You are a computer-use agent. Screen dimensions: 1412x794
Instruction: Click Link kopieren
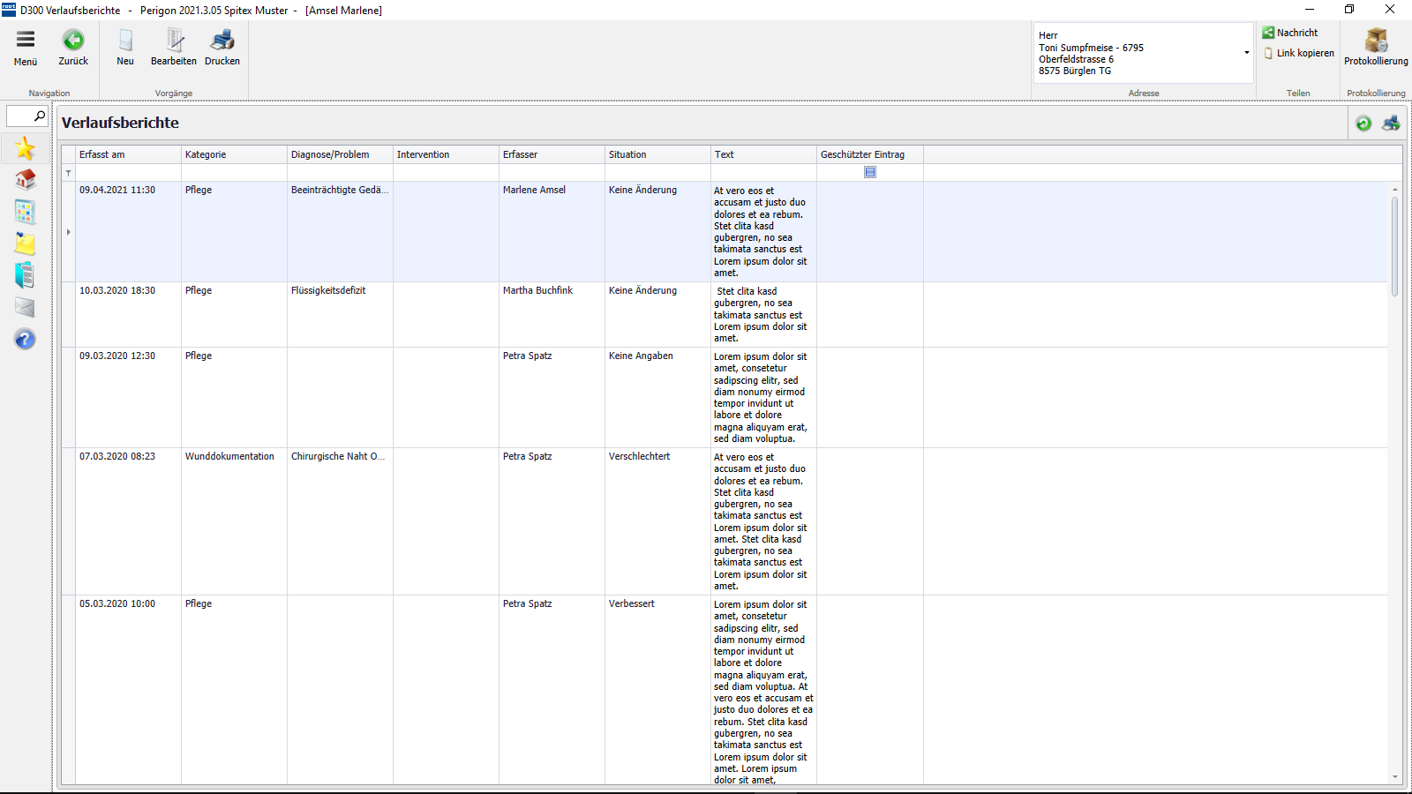tap(1299, 53)
